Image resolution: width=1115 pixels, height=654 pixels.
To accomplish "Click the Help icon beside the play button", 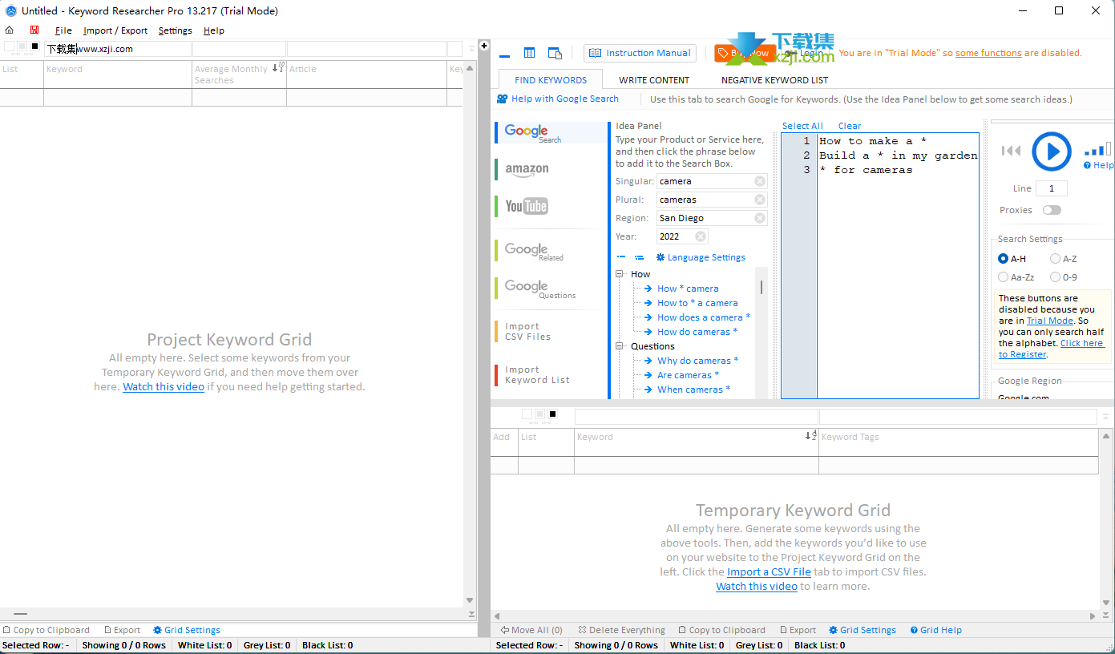I will pos(1098,165).
